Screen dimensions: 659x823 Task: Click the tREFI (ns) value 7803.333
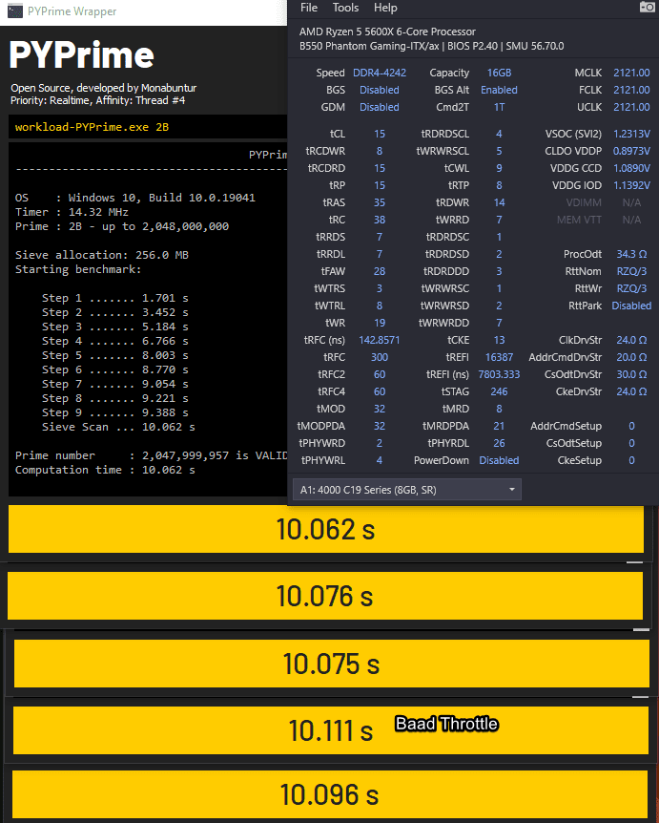499,375
